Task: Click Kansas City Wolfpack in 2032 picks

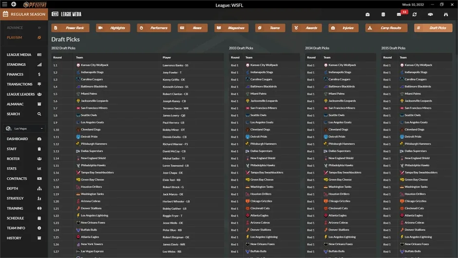Action: [x=95, y=65]
